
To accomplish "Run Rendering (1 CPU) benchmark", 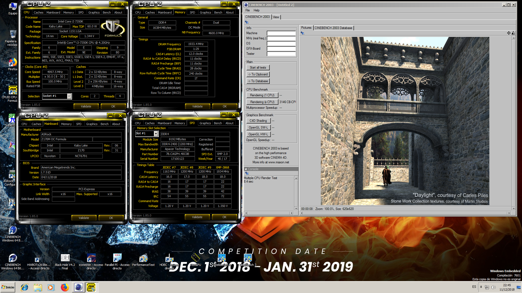I will point(262,95).
